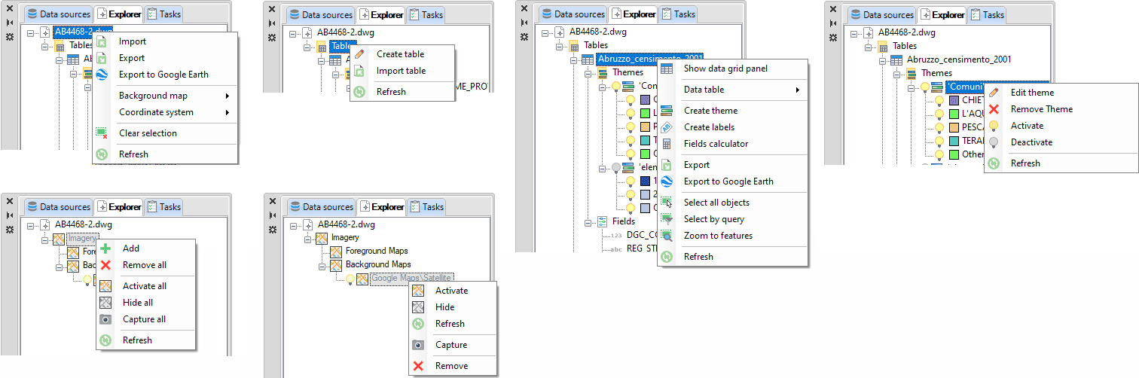Screen dimensions: 1139x378
Task: Click the camera icon beside Capture all
Action: (105, 319)
